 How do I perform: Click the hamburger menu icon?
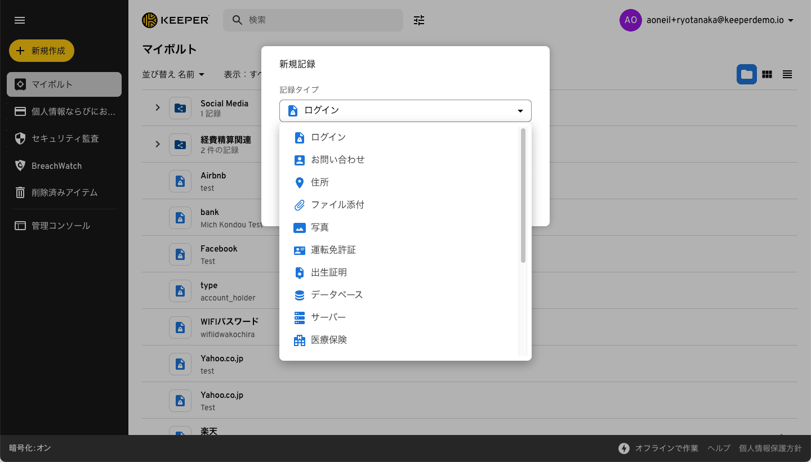(20, 20)
